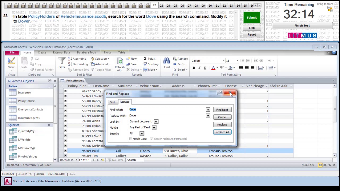Click the Replace All button
The height and width of the screenshot is (191, 340).
click(x=222, y=132)
